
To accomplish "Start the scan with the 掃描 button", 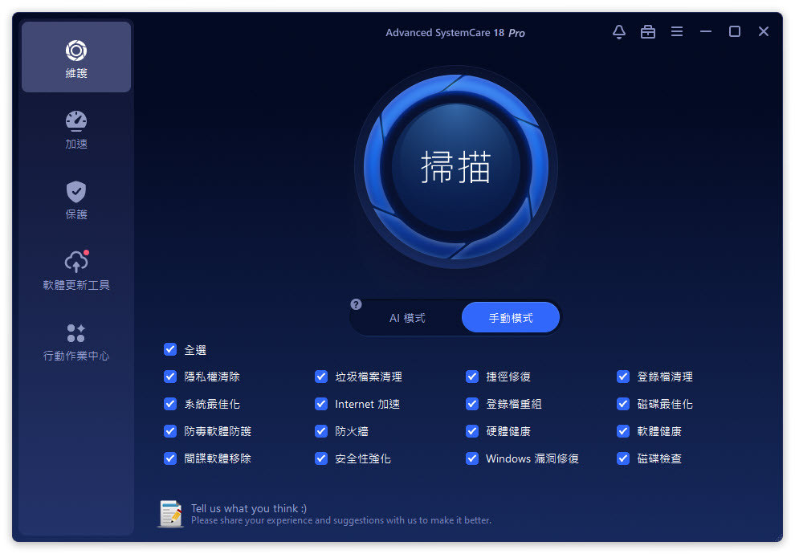I will [x=456, y=167].
